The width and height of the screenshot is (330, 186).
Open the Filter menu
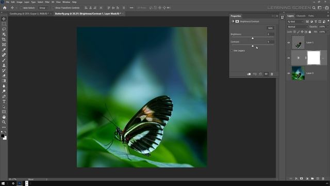[47, 2]
